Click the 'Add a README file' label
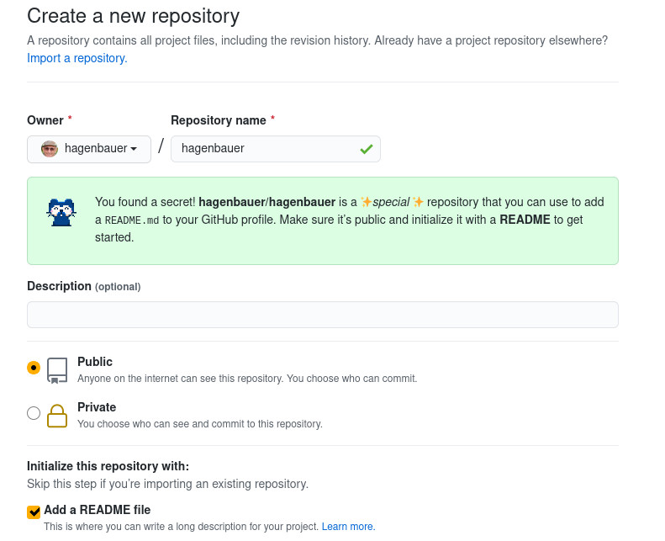 pos(98,510)
